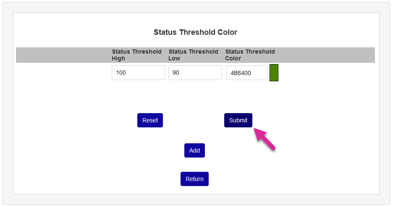
Task: Select the field showing 4B8400
Action: point(246,72)
